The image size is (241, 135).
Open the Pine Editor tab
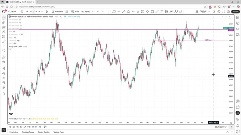click(x=14, y=132)
